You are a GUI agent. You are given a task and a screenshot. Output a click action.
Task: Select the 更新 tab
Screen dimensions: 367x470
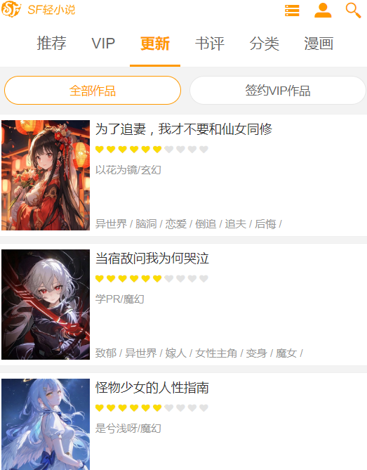(x=155, y=44)
